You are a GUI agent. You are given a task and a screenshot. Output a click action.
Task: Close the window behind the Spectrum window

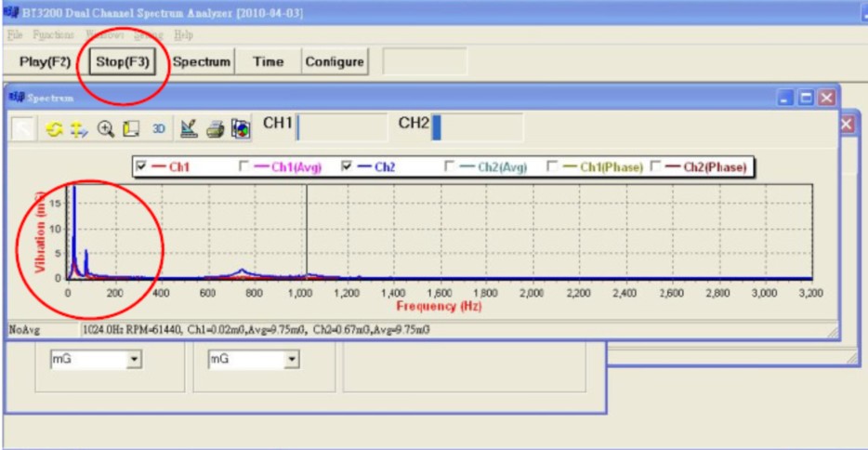[x=847, y=124]
